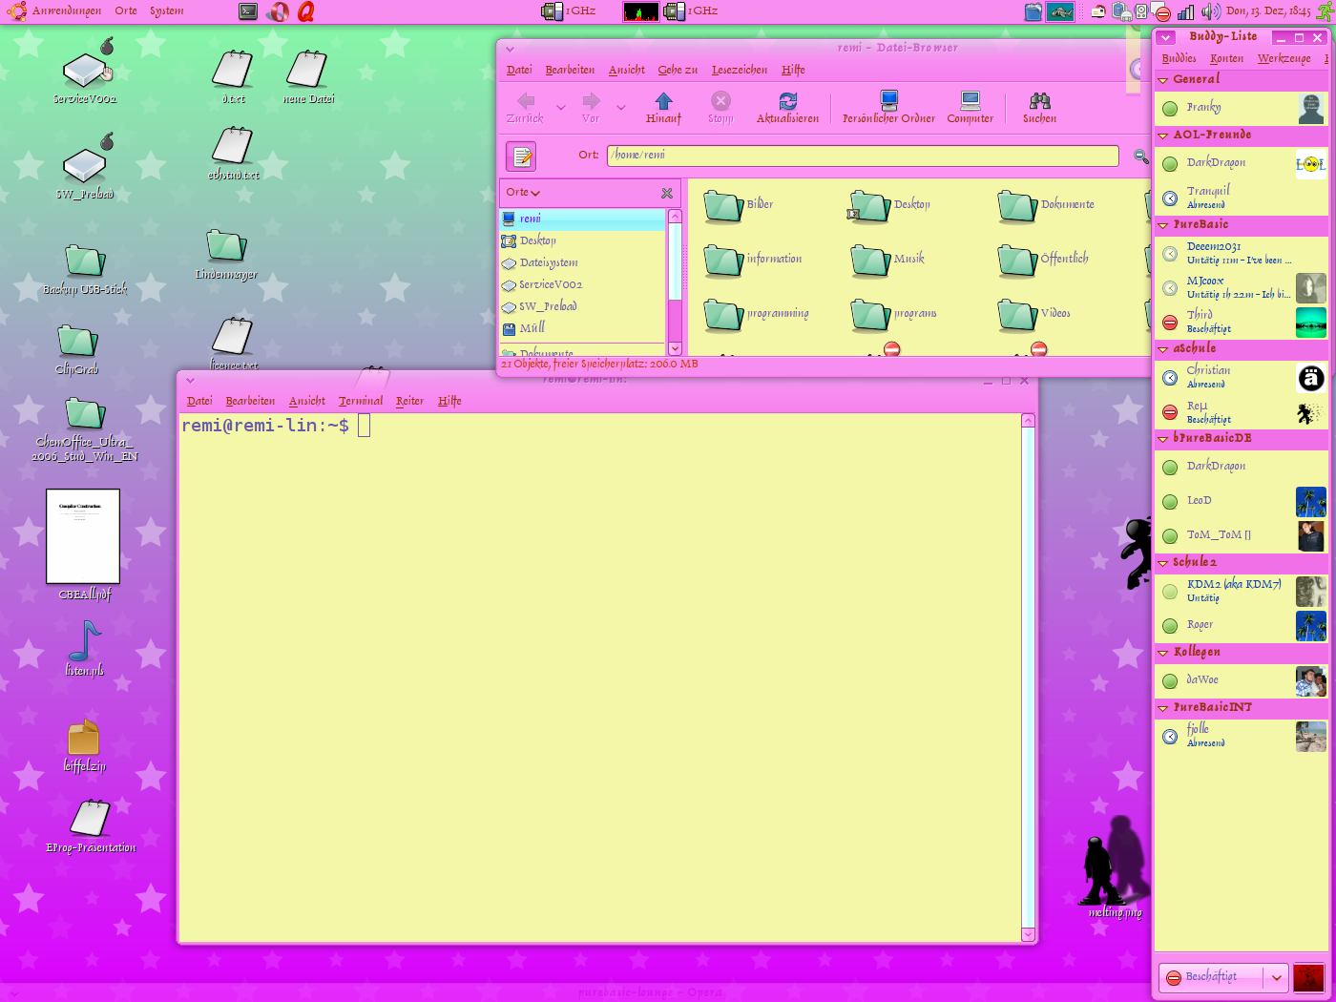Collapse the AOL-Freunde buddy group
This screenshot has height=1002, width=1336.
[1163, 136]
